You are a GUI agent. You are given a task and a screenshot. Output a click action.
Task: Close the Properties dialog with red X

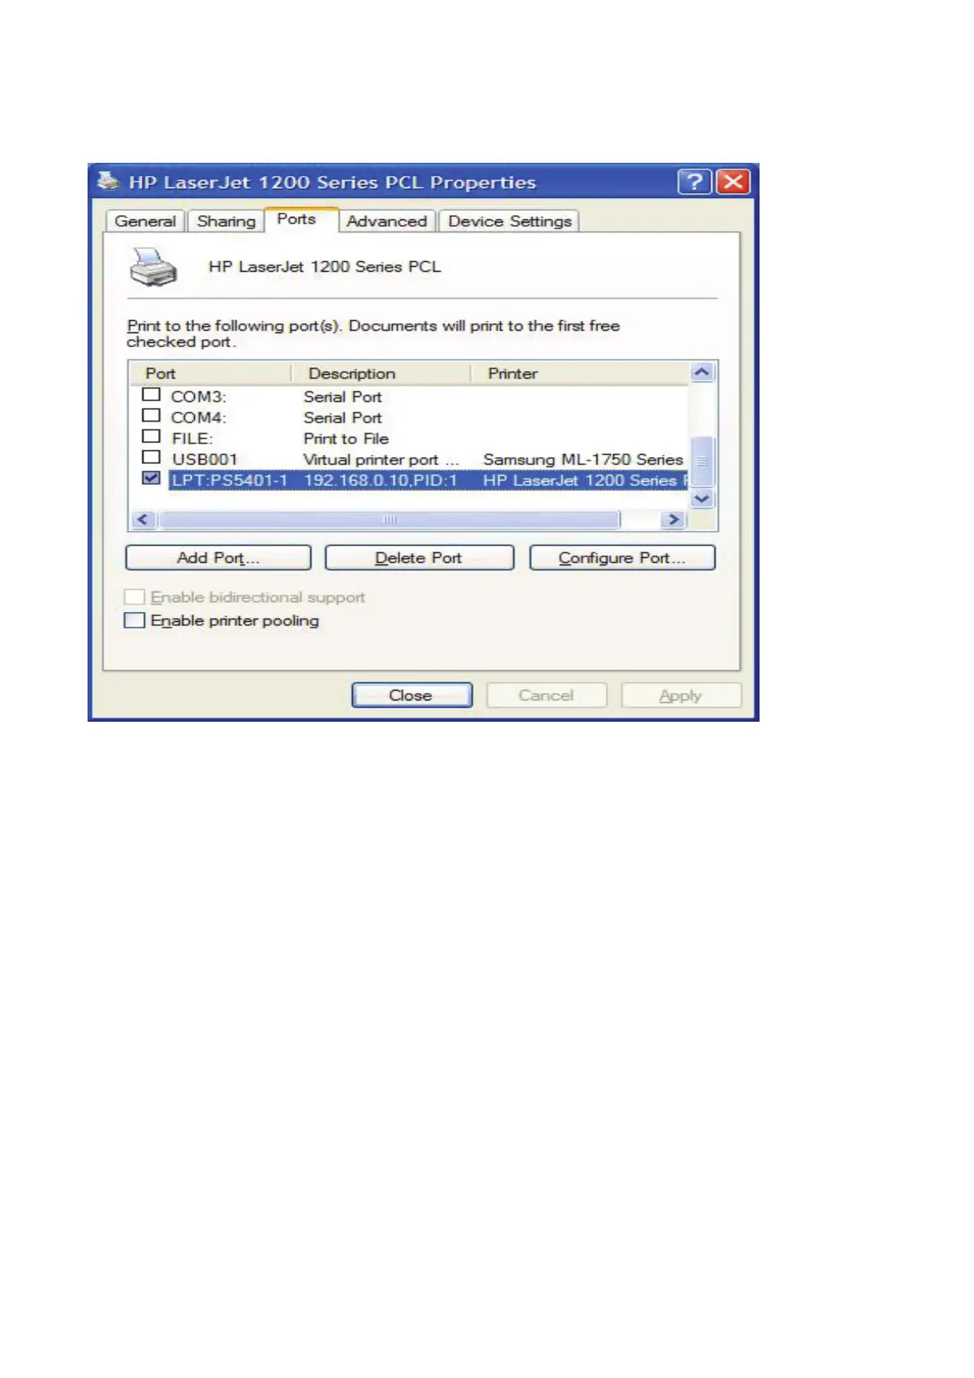(x=733, y=181)
